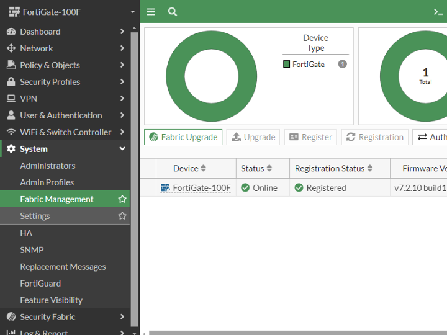Click the Fabric Upgrade button
The height and width of the screenshot is (335, 447).
coord(183,137)
